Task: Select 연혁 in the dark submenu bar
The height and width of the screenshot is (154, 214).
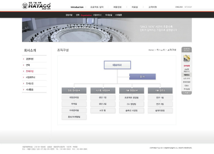Action: (78, 15)
